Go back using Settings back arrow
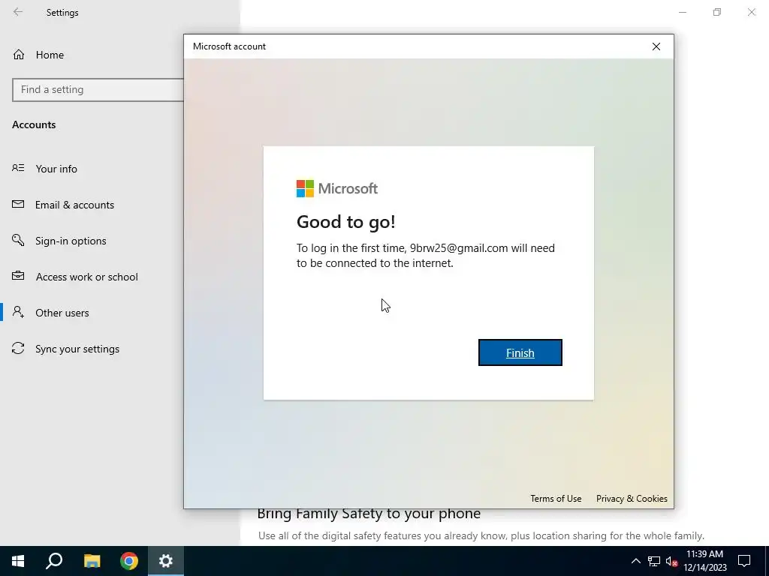The image size is (769, 576). (x=18, y=12)
